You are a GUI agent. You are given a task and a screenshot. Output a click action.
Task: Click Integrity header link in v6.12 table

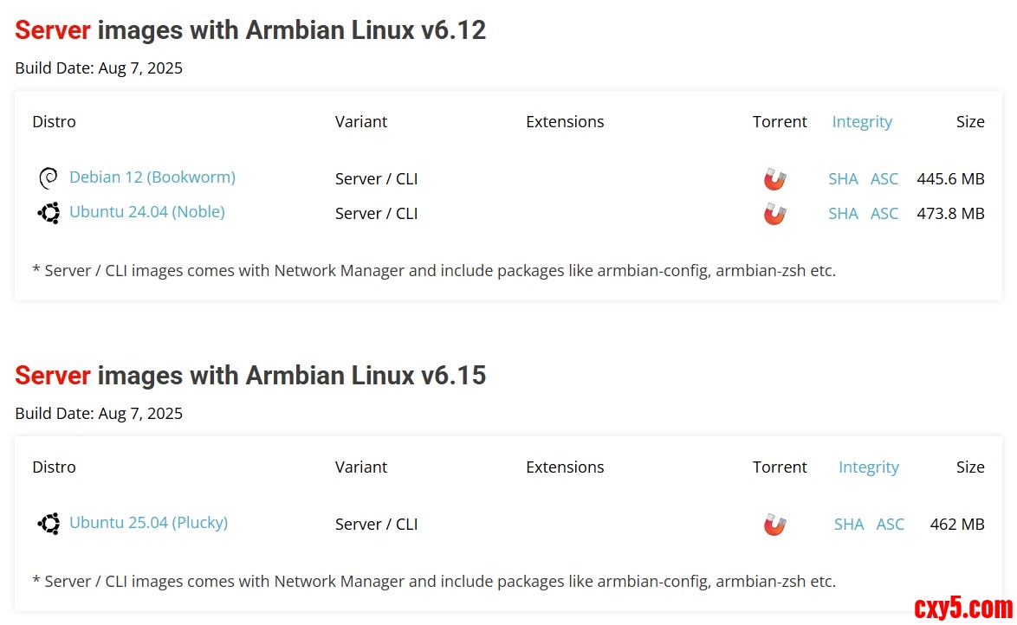pyautogui.click(x=862, y=122)
